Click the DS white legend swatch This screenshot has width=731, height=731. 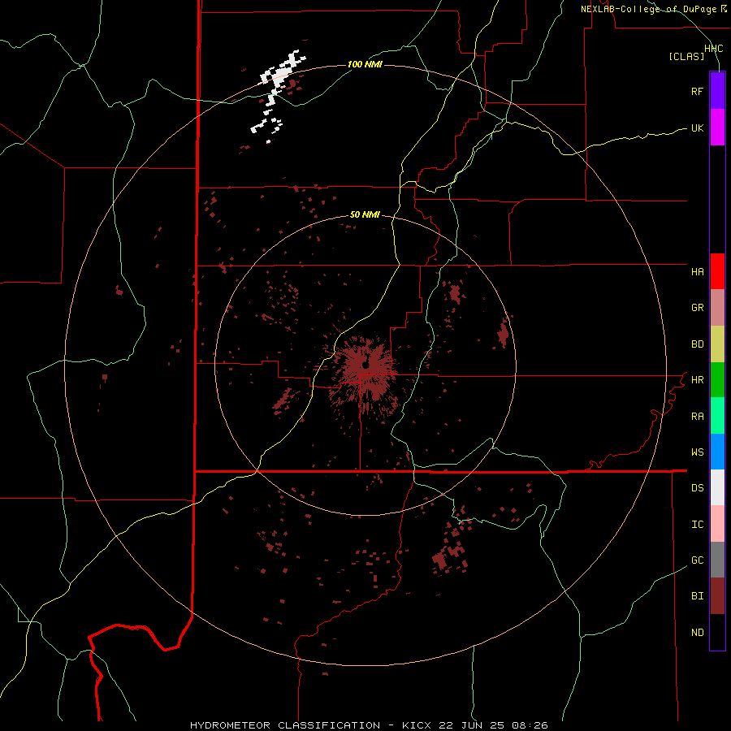717,487
